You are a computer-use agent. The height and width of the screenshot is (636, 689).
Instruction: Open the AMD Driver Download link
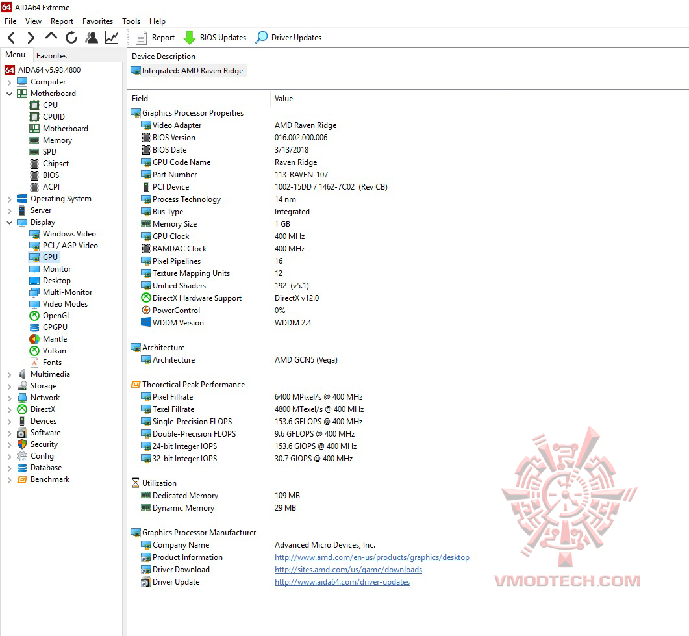coord(348,570)
